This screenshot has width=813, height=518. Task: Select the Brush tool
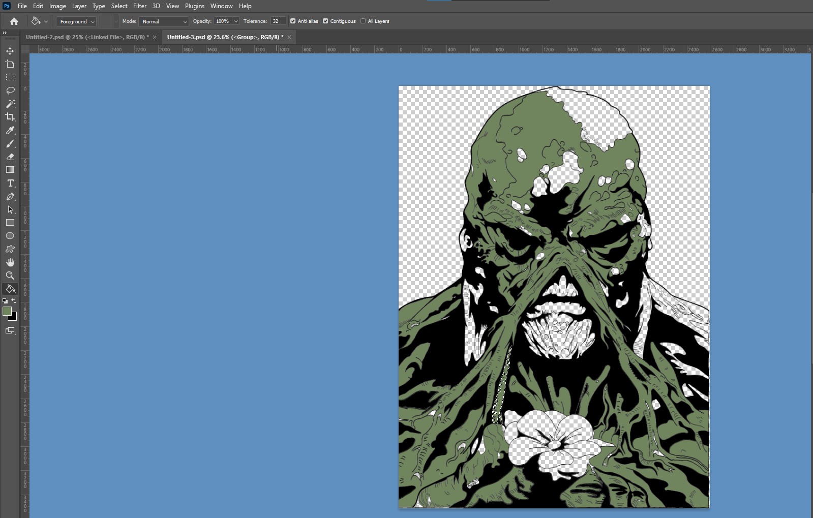point(10,143)
